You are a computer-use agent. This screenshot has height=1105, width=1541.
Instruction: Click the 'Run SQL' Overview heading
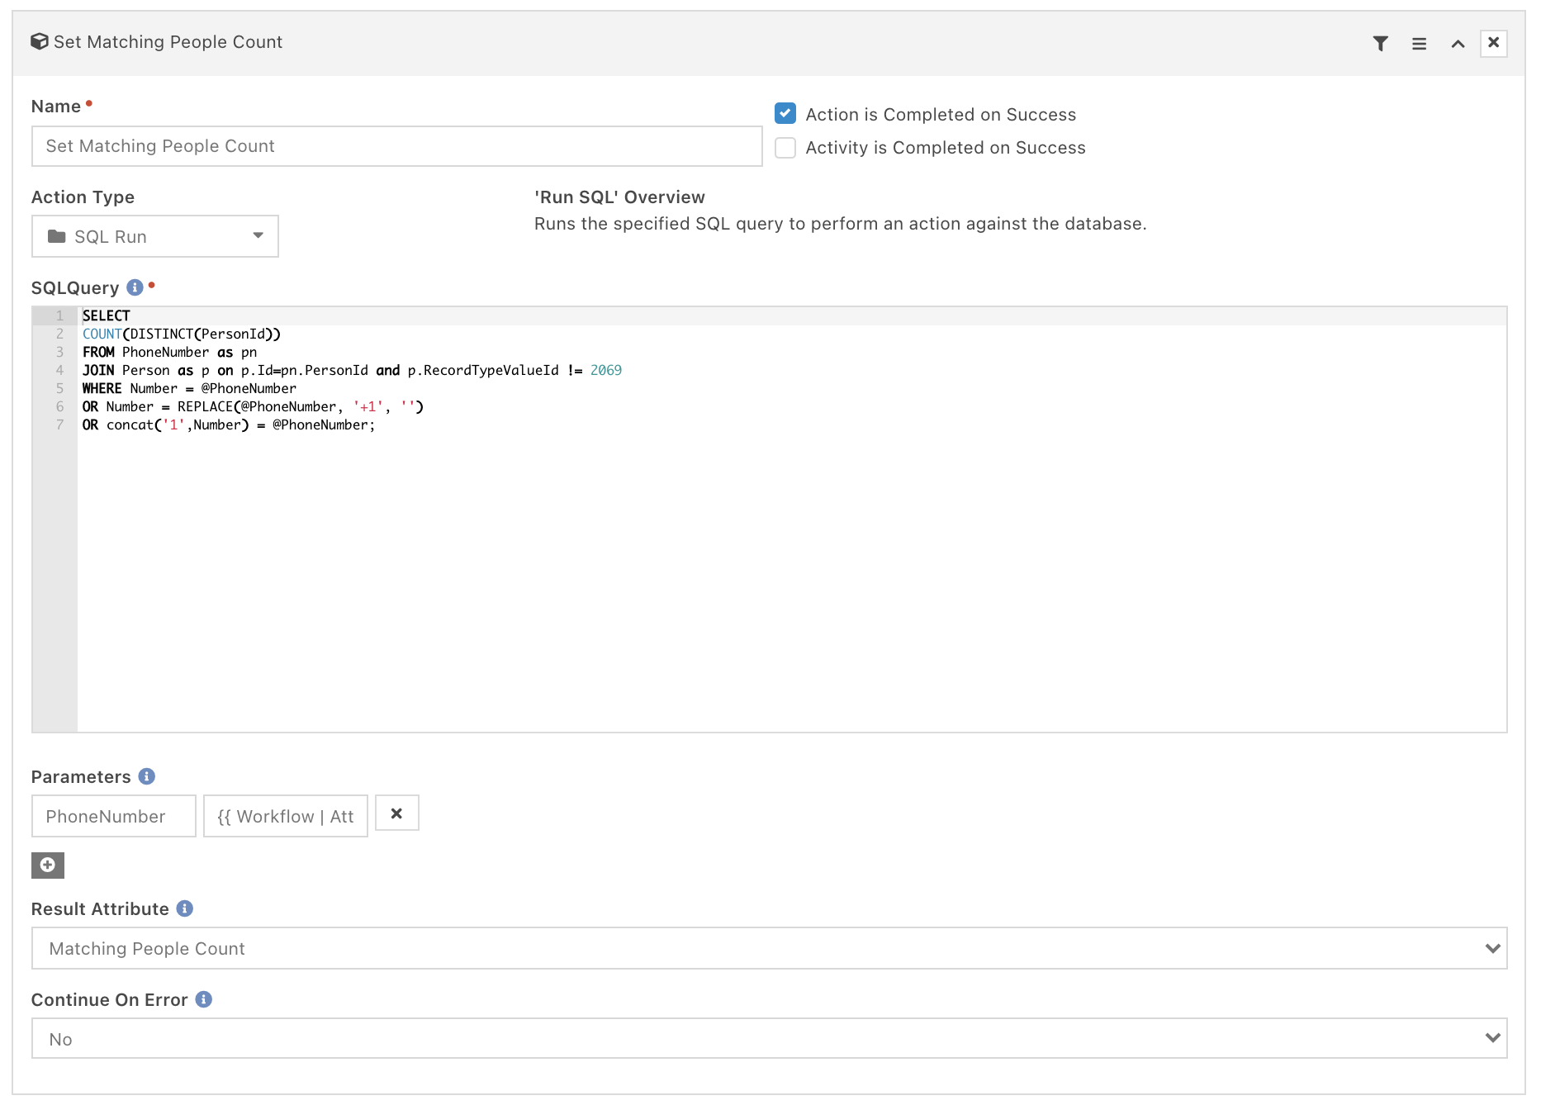(x=619, y=197)
